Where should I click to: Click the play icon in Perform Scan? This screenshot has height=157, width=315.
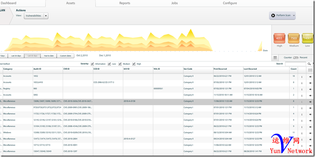[272, 16]
